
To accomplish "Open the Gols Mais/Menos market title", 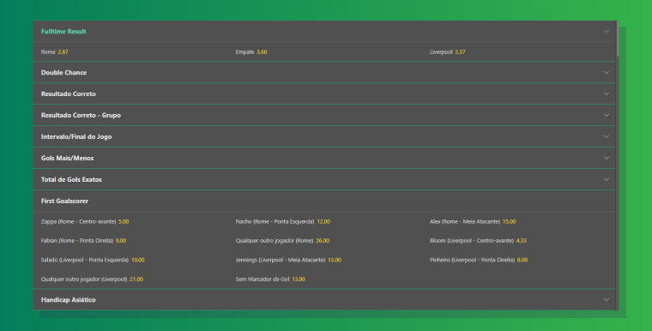I will coord(67,158).
